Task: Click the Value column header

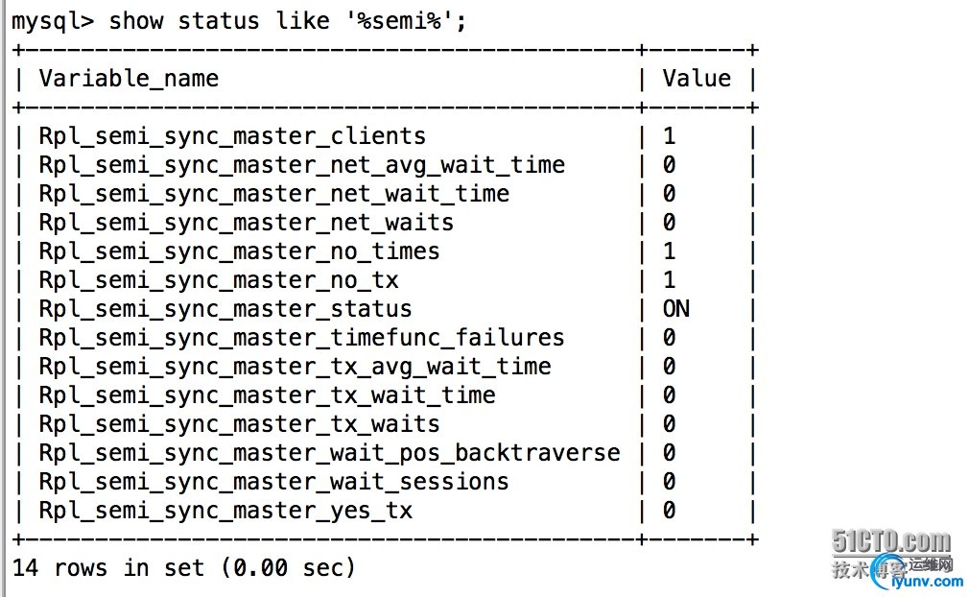Action: coord(697,79)
